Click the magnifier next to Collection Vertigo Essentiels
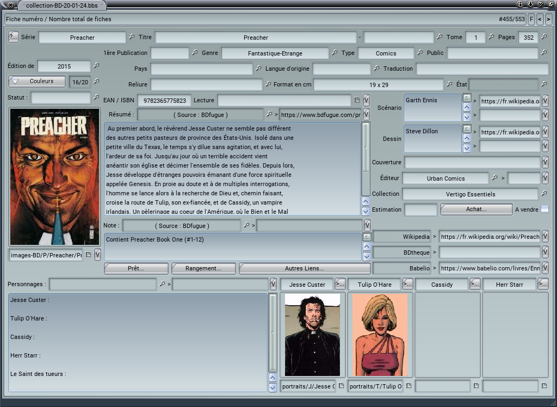 click(544, 194)
